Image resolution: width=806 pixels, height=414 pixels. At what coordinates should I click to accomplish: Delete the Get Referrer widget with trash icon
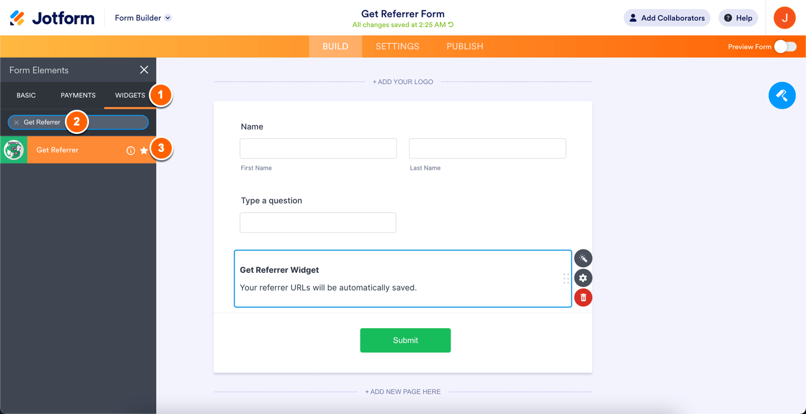click(583, 297)
